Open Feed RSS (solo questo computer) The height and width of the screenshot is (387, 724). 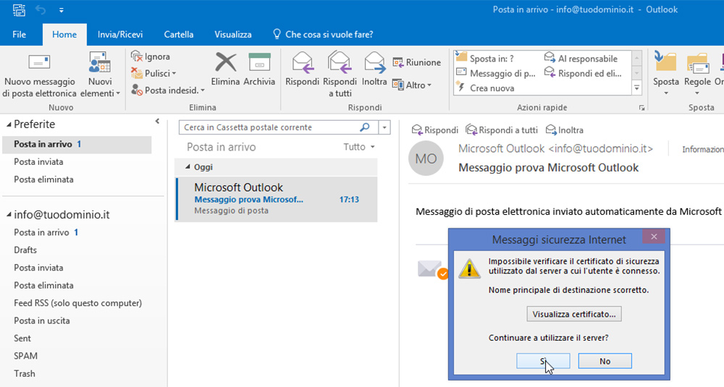pyautogui.click(x=77, y=303)
